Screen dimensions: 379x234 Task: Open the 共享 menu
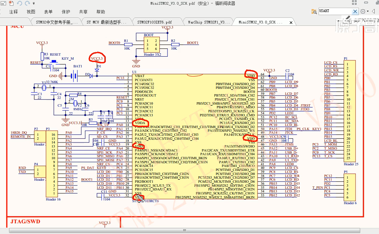(83, 12)
